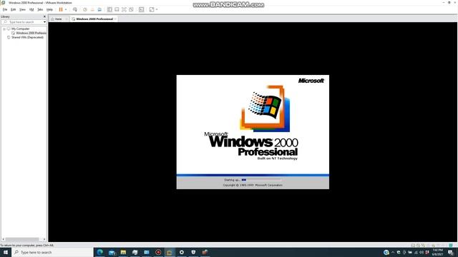Click Library scrollbar left arrow
This screenshot has height=257, width=458.
tap(3, 239)
